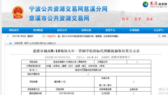Set font size to 小

95,57
